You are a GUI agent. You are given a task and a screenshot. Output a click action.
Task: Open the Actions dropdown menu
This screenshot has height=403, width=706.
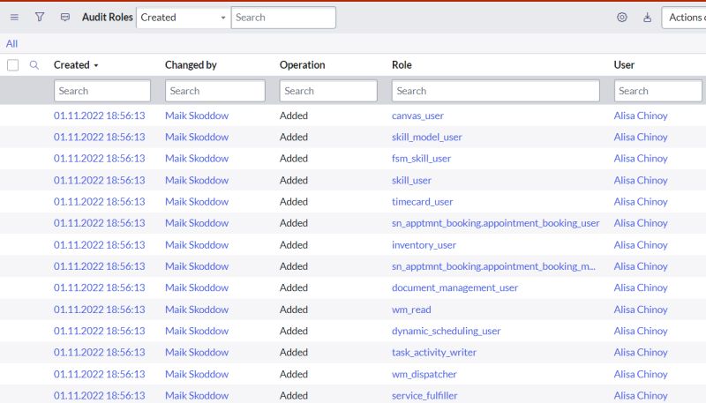tap(683, 18)
